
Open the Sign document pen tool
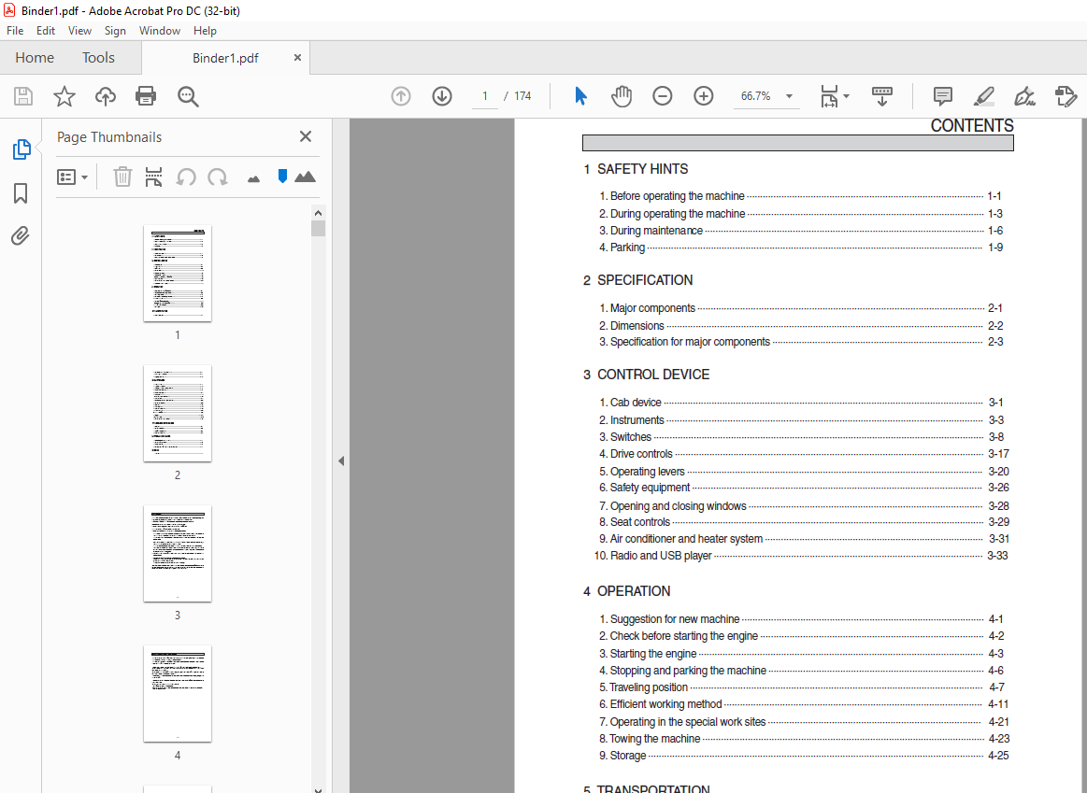pyautogui.click(x=1024, y=96)
